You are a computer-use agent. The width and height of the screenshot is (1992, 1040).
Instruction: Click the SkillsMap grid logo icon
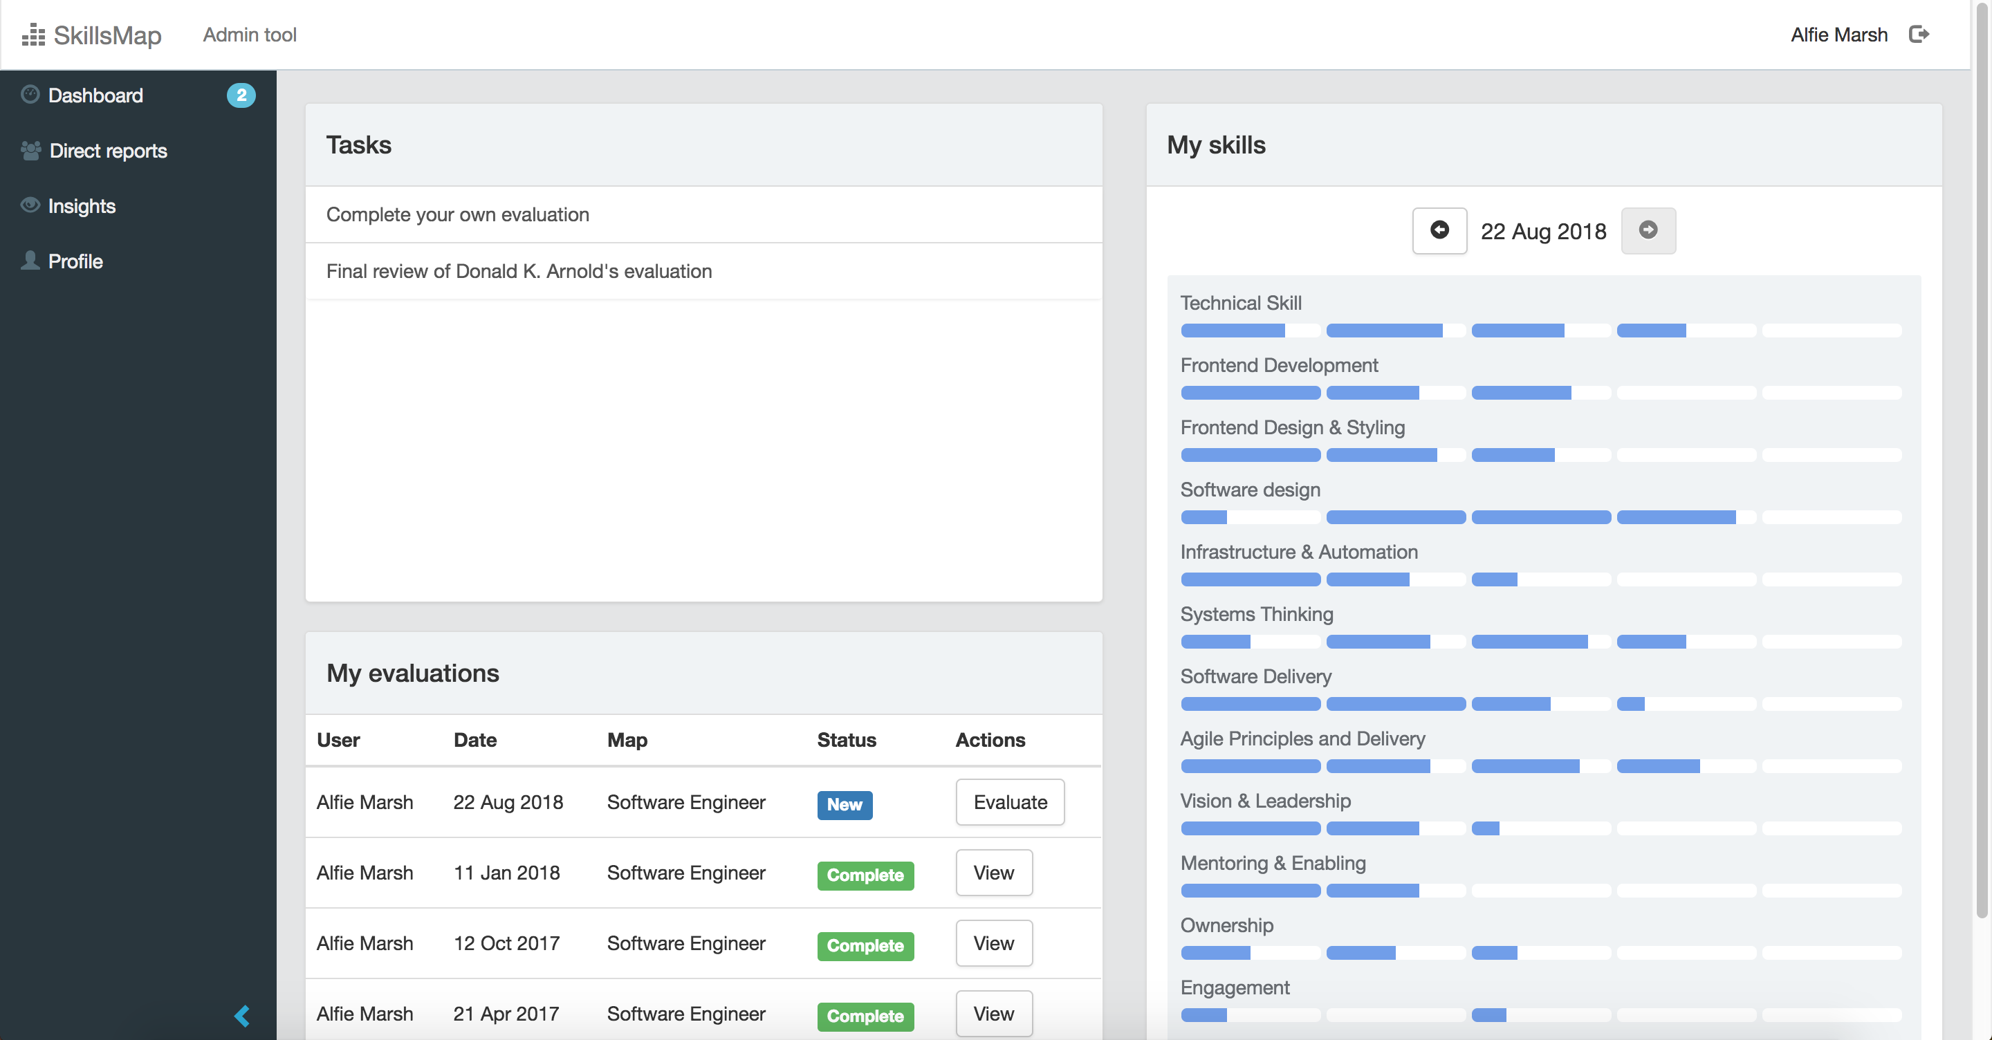point(33,35)
